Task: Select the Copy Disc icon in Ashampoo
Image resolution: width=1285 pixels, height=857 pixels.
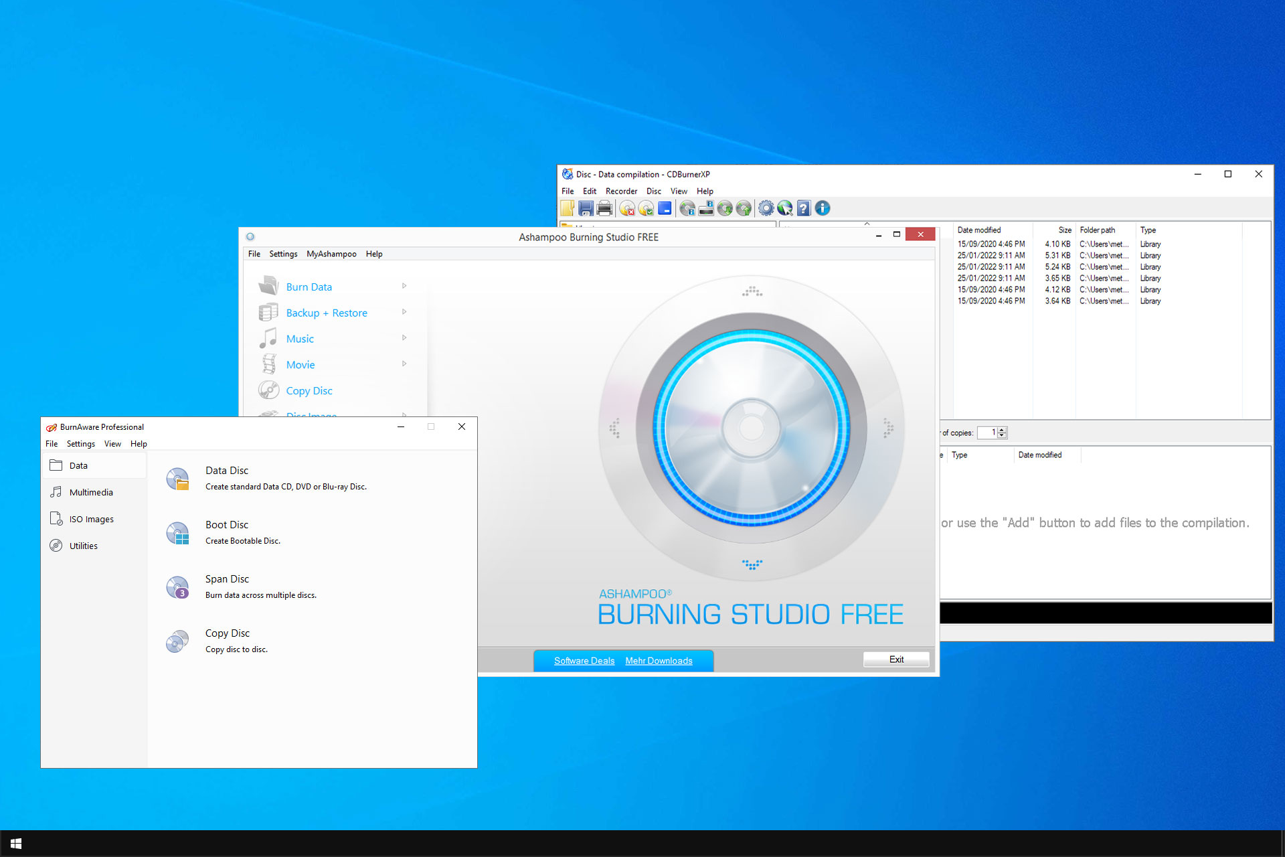Action: 268,389
